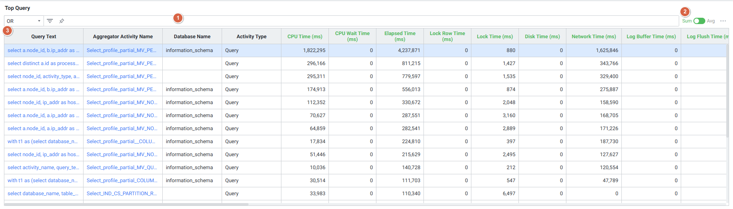This screenshot has width=733, height=209.
Task: Open the OR operator dropdown
Action: (24, 21)
